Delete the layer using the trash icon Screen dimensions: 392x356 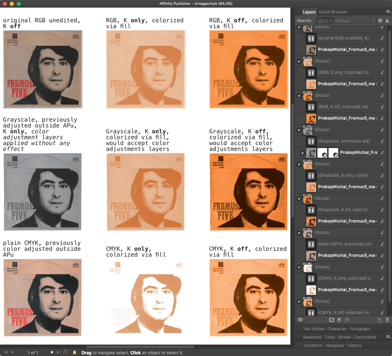pos(387,320)
